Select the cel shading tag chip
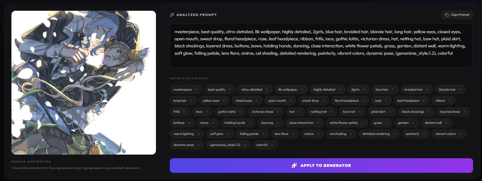The width and height of the screenshot is (482, 181). click(338, 134)
